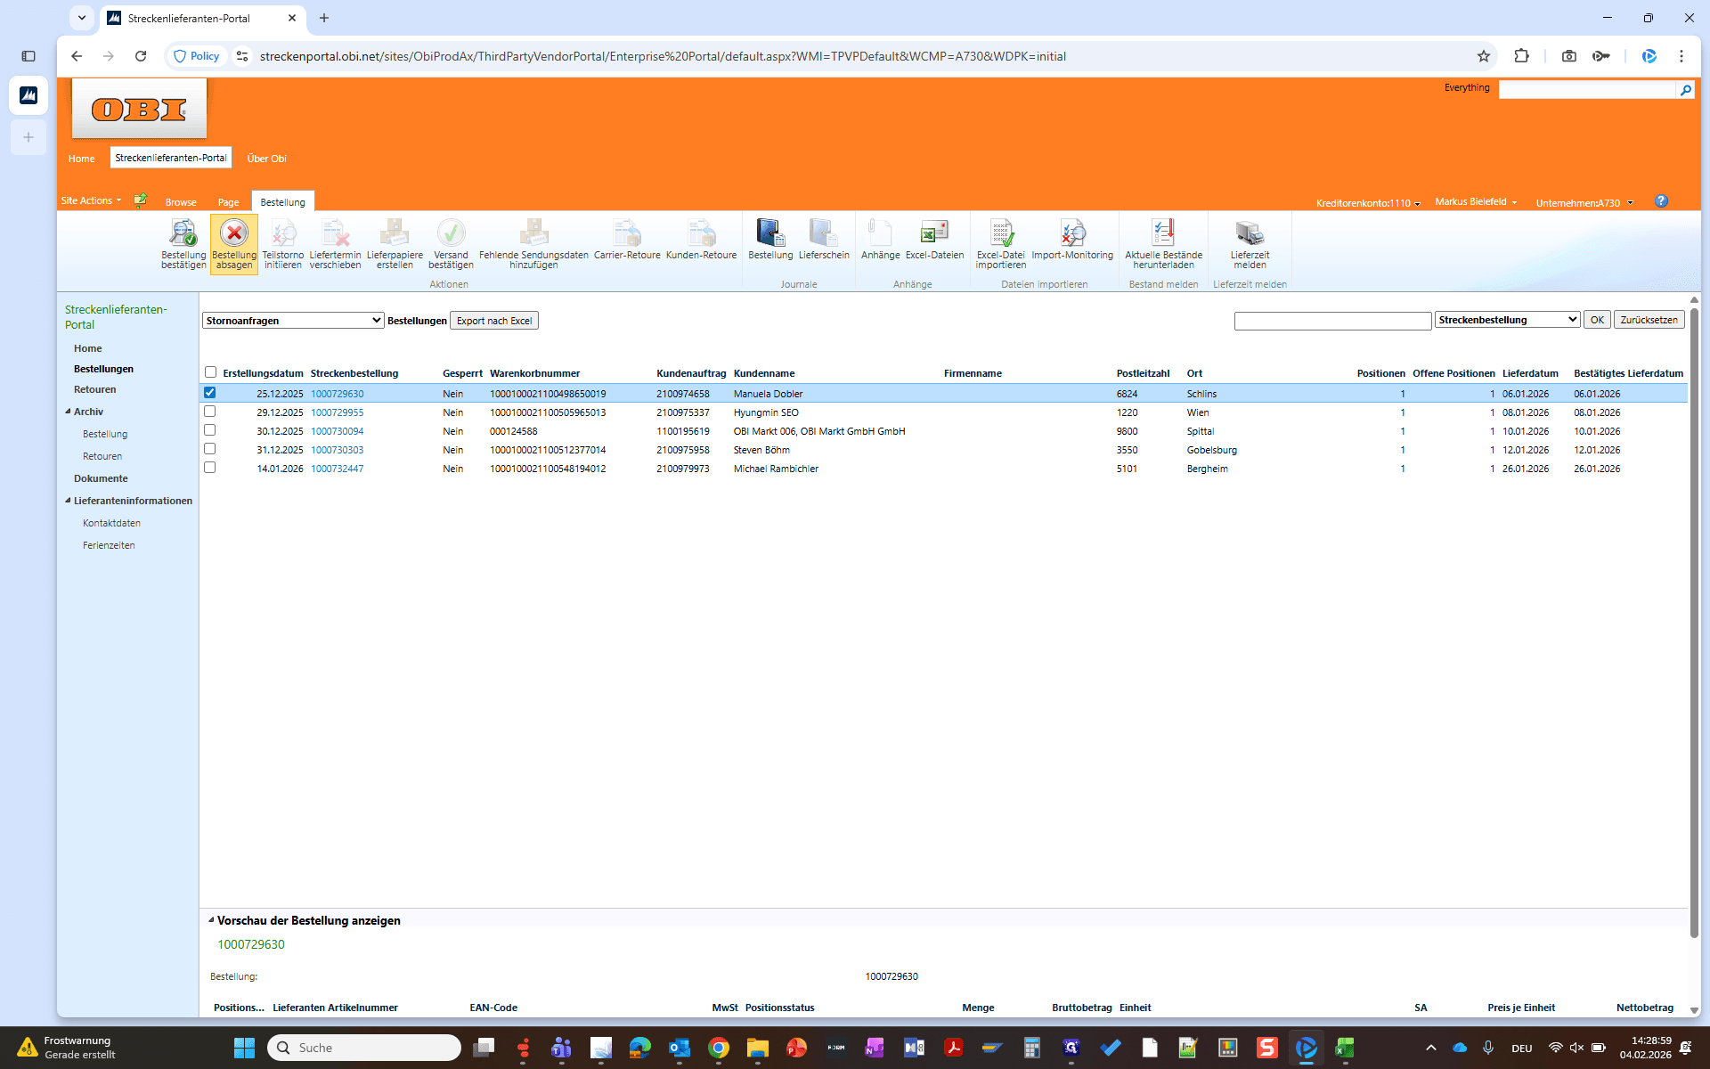Open the Stornoanfragen filter dropdown
Screen dimensions: 1710x1069
293,321
